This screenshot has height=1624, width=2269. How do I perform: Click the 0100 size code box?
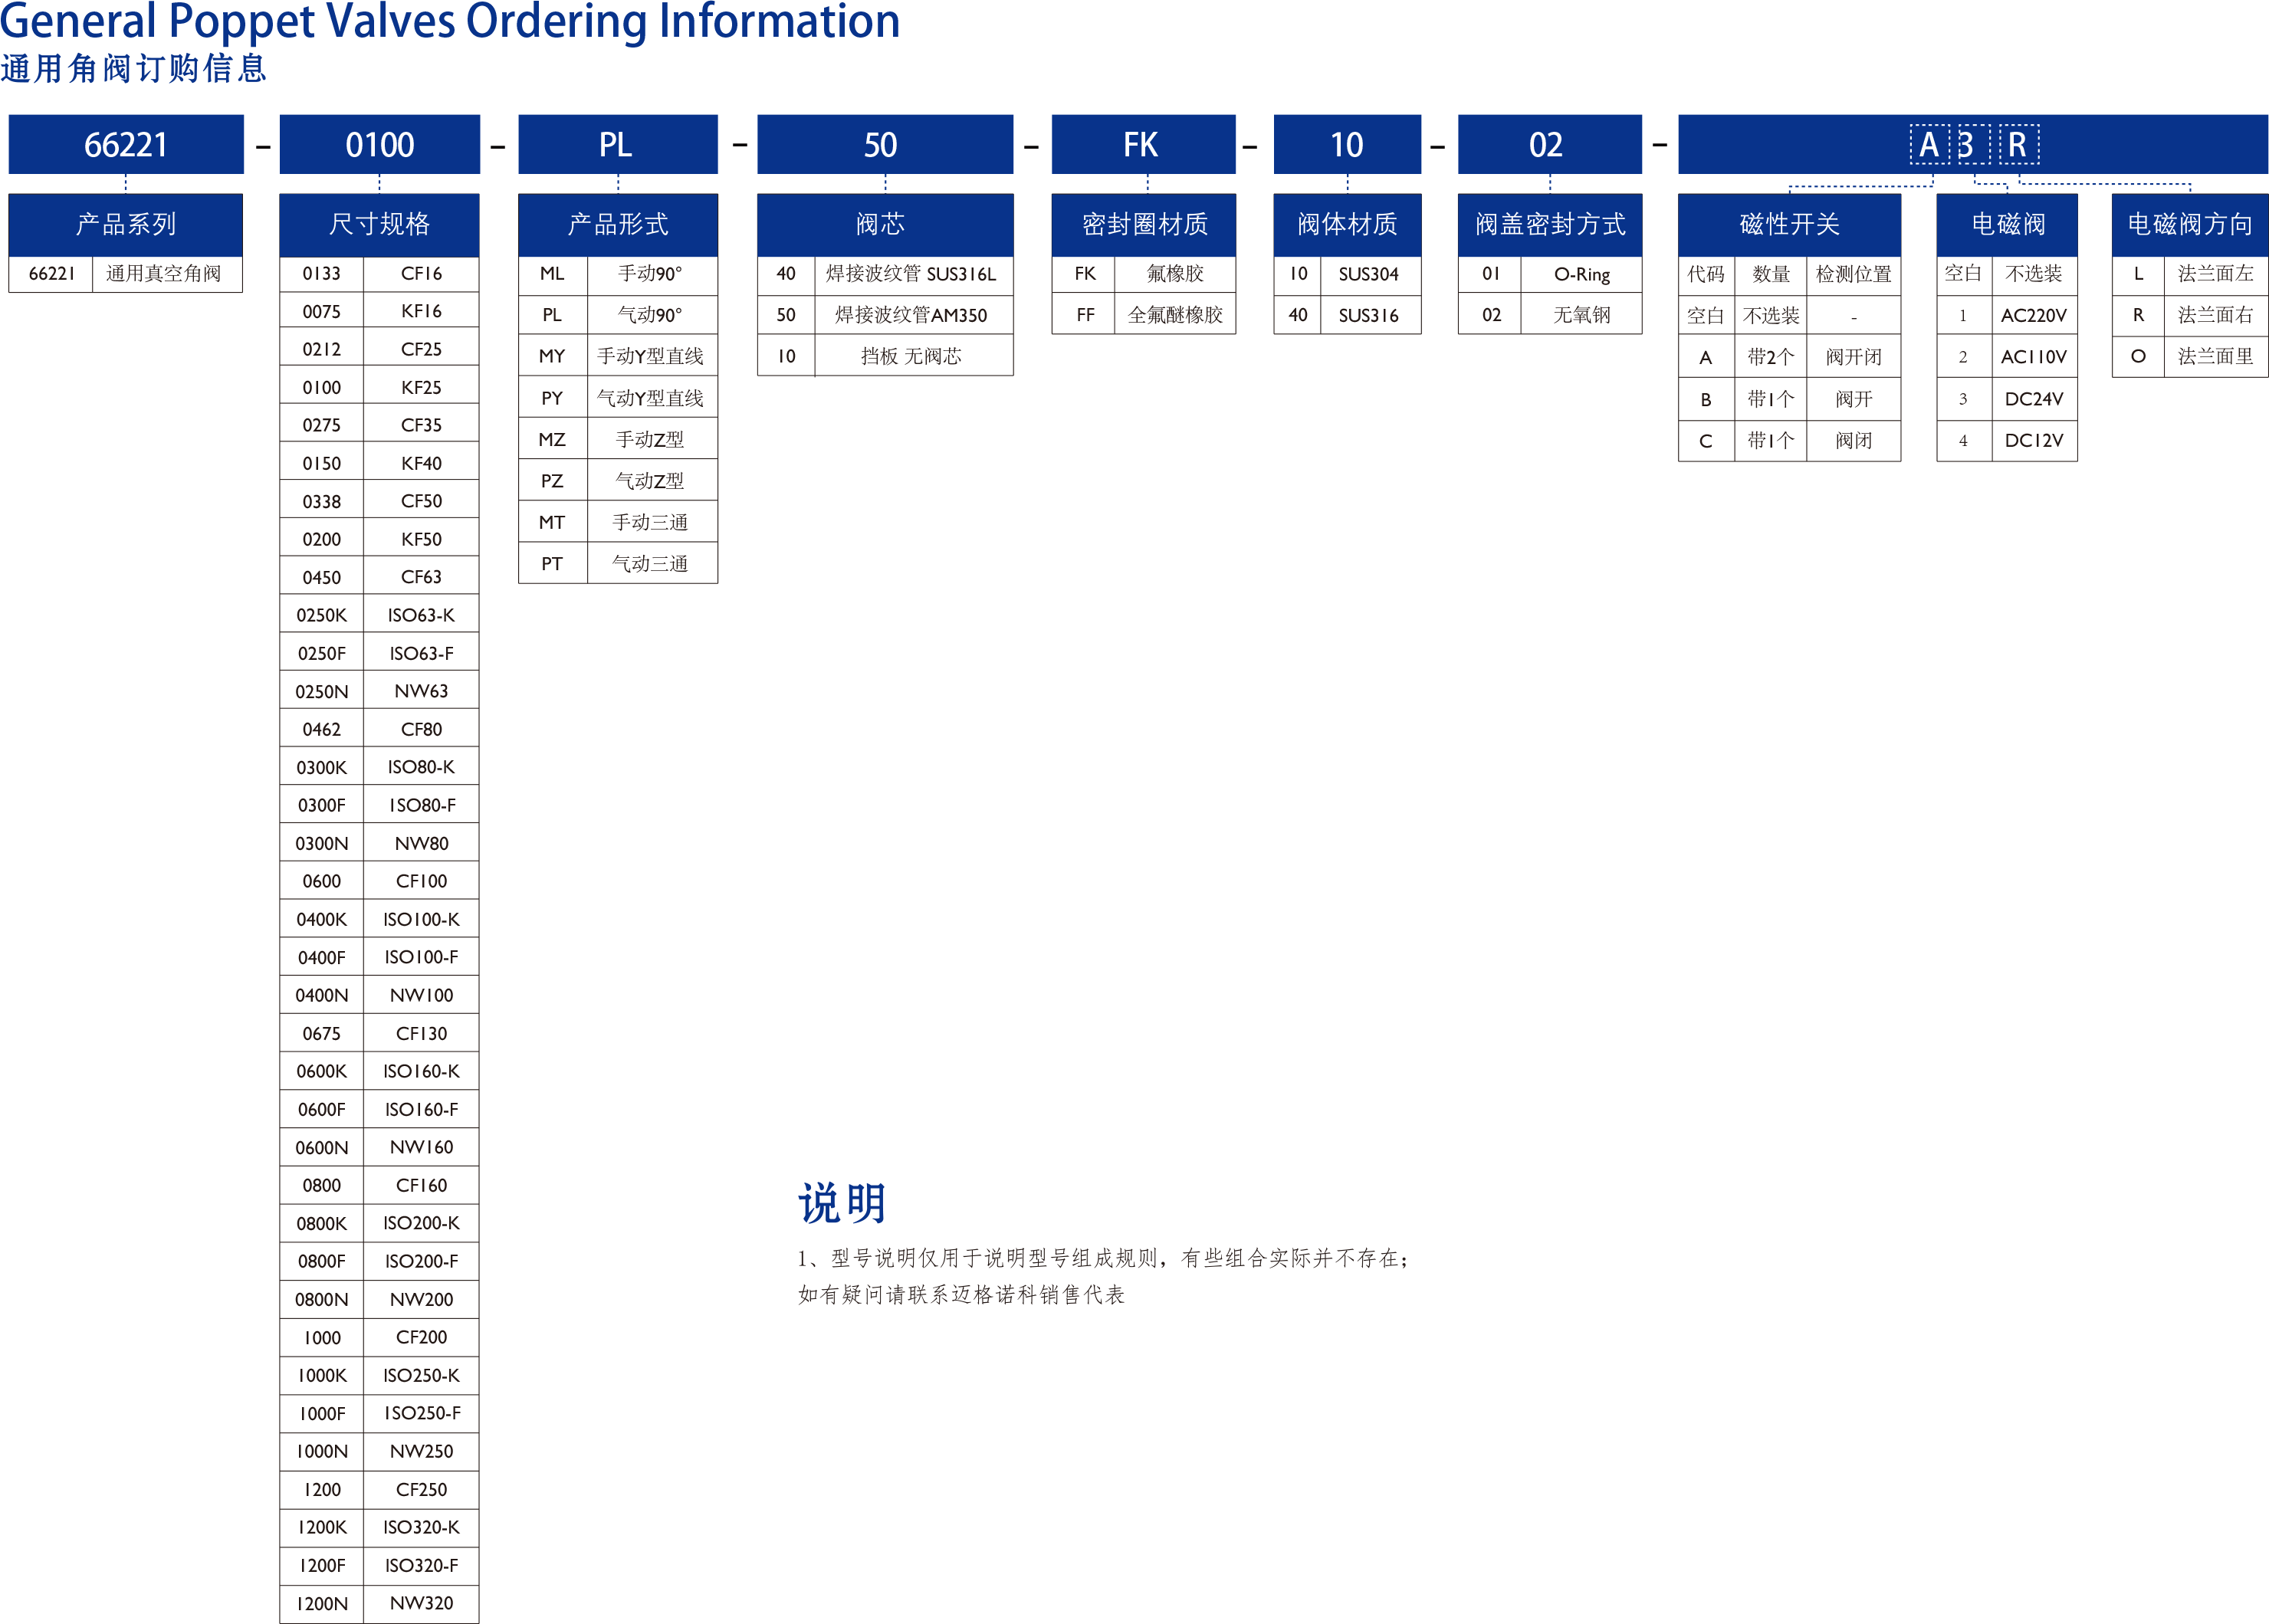379,144
